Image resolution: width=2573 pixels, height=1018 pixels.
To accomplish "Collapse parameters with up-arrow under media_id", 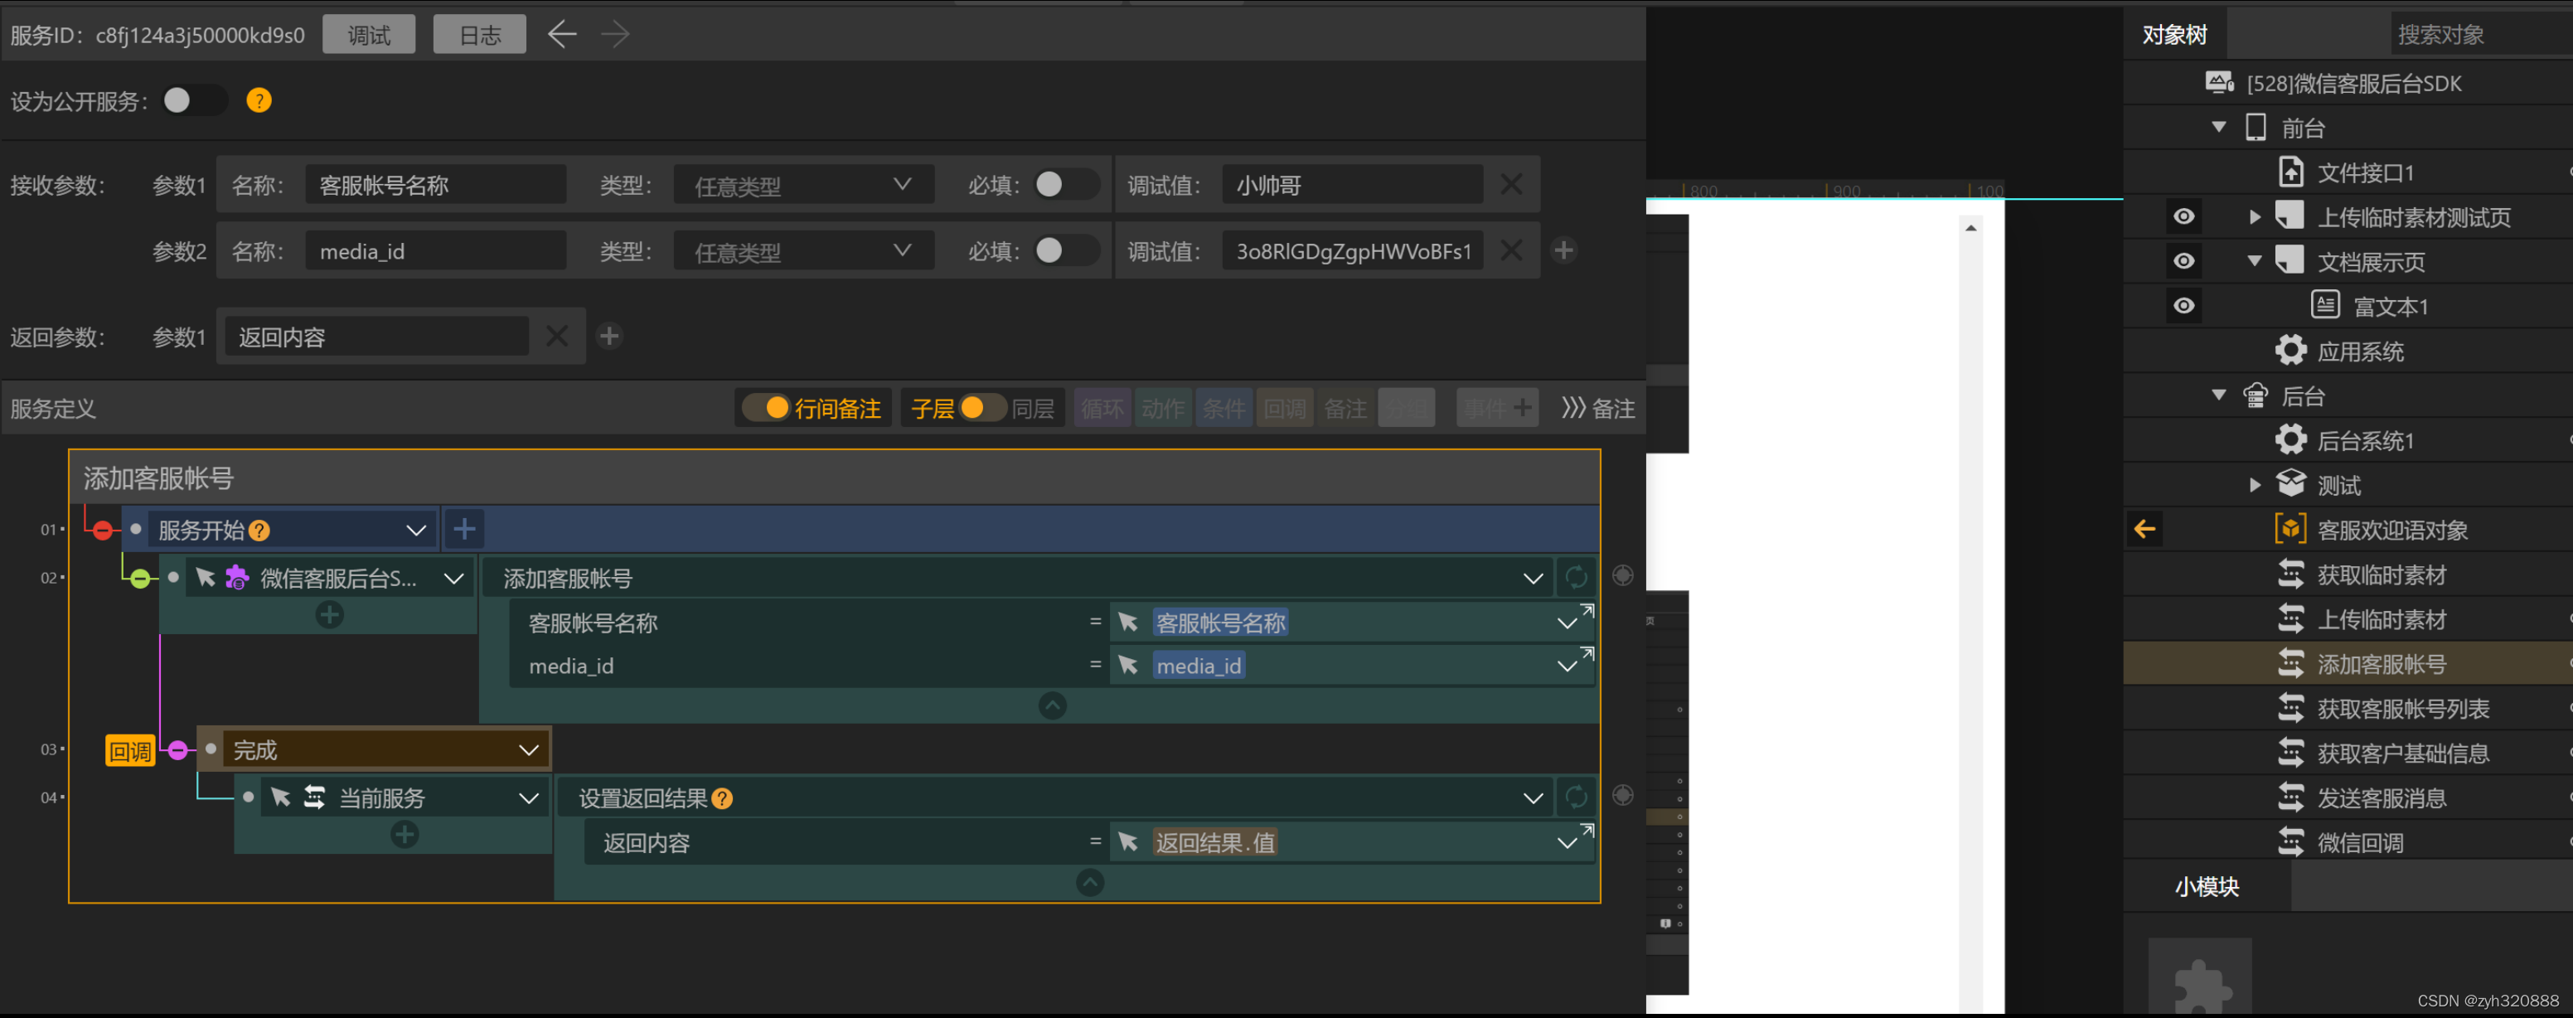I will tap(1052, 706).
